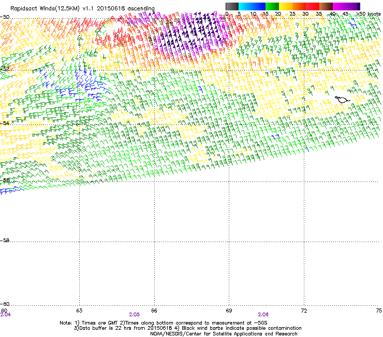Click the rightmost purple time label
Image resolution: width=383 pixels, height=337 pixels.
[263, 315]
